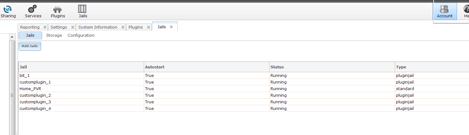The height and width of the screenshot is (135, 469).
Task: Sort by the Autostart column header
Action: (155, 67)
